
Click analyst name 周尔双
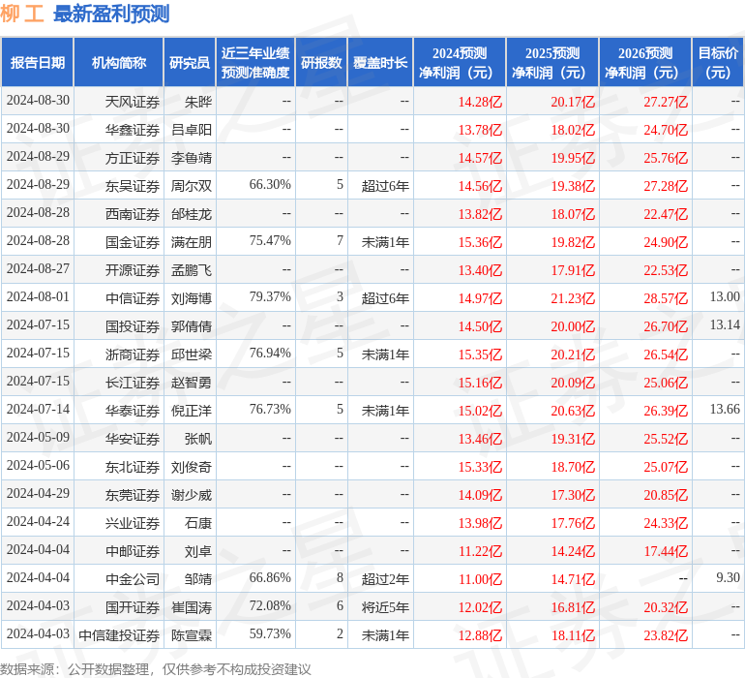[x=192, y=186]
